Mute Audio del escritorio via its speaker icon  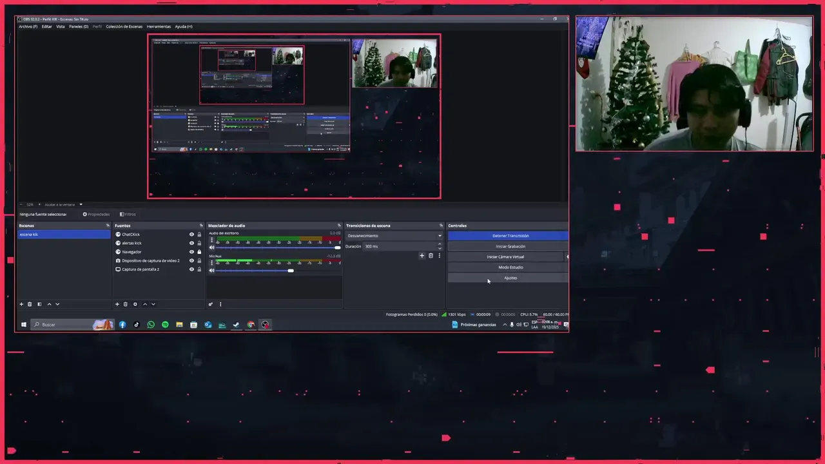pos(212,247)
